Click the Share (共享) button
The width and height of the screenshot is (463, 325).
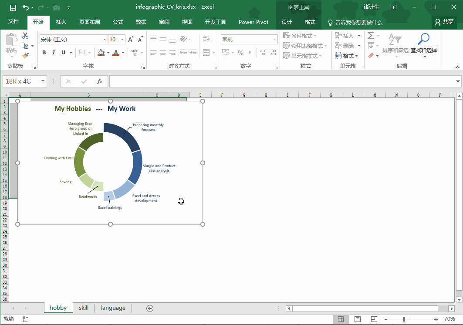pyautogui.click(x=444, y=22)
